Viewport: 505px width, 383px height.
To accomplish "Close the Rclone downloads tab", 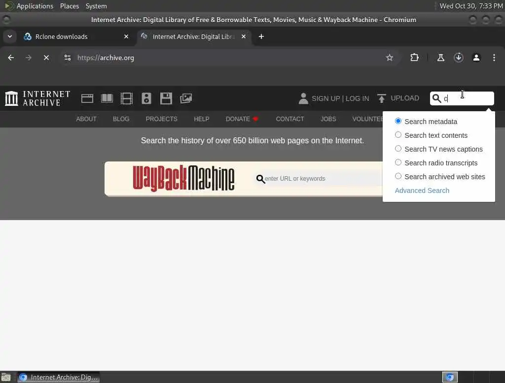I will (x=126, y=36).
